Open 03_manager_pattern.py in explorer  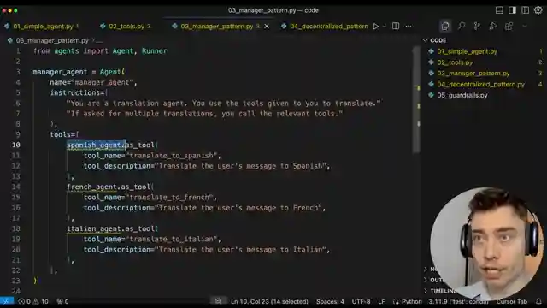pyautogui.click(x=473, y=74)
